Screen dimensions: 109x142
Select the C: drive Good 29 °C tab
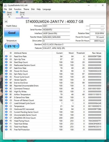8,14
